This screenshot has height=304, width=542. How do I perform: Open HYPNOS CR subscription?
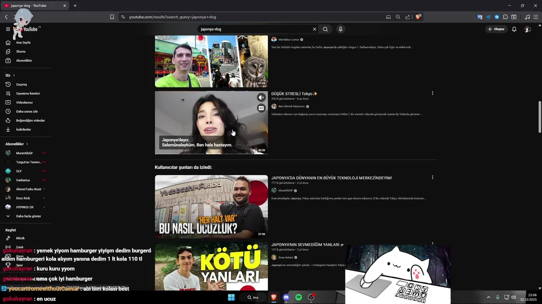click(x=25, y=207)
